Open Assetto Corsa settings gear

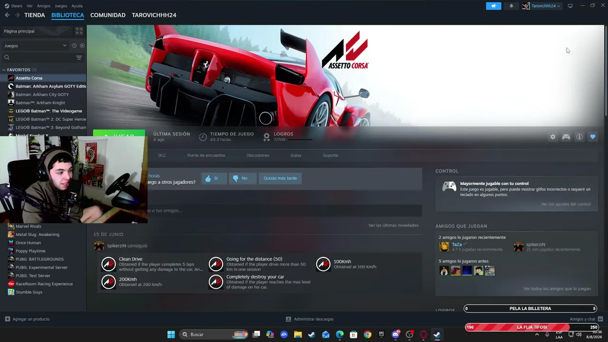pyautogui.click(x=553, y=137)
